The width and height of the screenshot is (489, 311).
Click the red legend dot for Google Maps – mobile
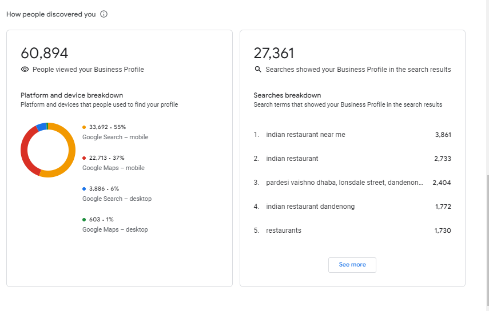(x=84, y=158)
